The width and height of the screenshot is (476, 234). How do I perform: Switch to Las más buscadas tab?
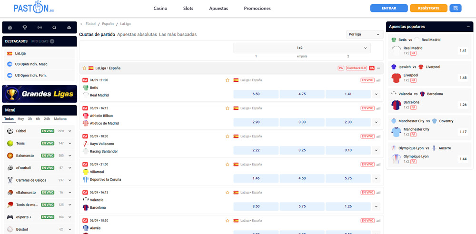click(178, 35)
